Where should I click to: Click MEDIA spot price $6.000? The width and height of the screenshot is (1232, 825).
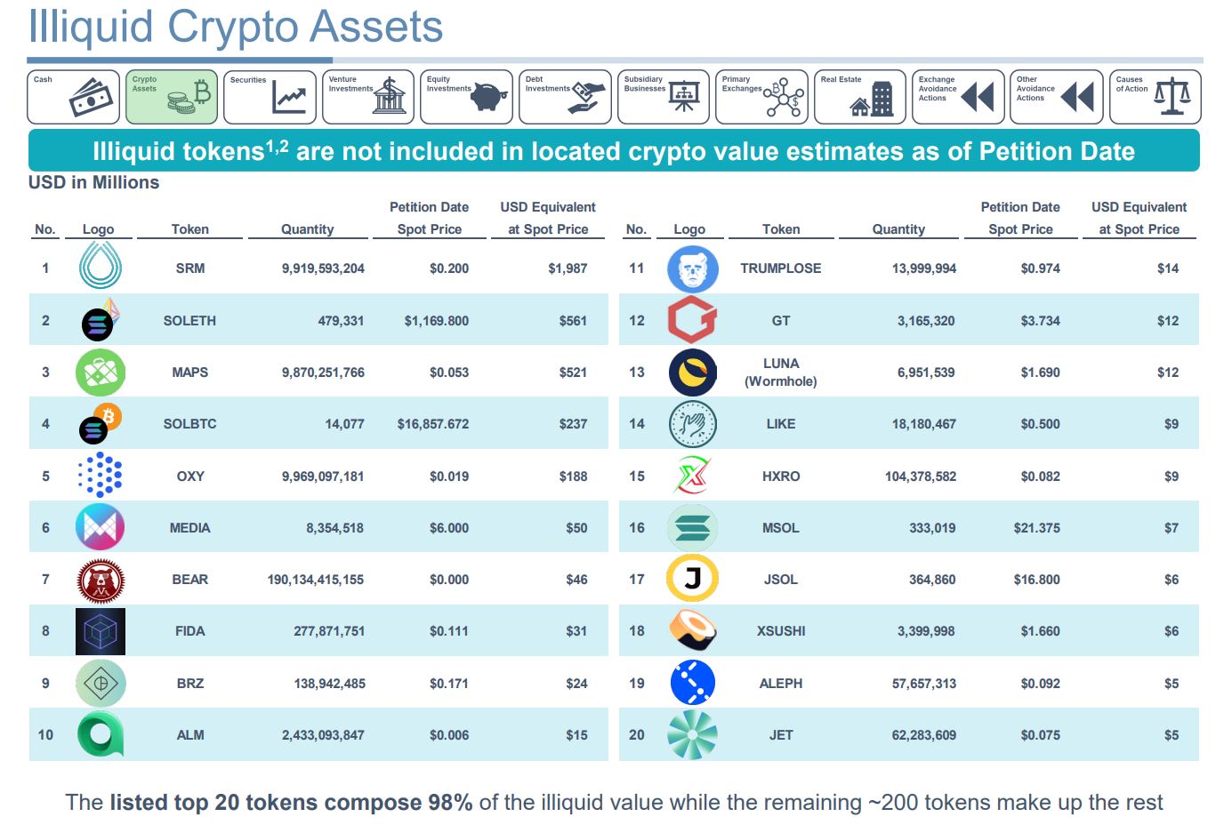click(x=449, y=528)
